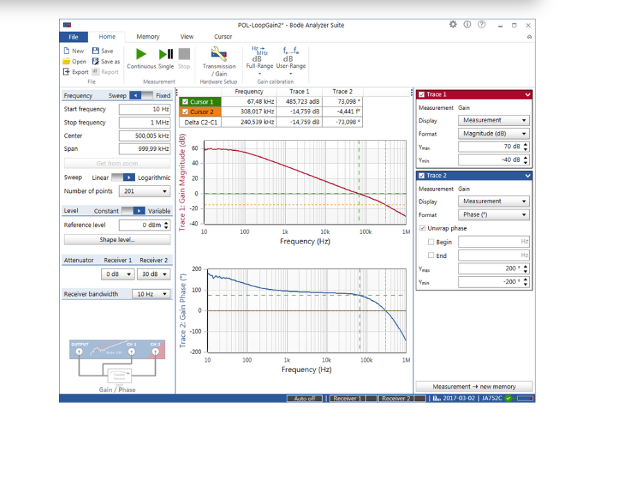Toggle the Sweep Linear/Logarithmic switch
The image size is (620, 489).
[x=123, y=178]
